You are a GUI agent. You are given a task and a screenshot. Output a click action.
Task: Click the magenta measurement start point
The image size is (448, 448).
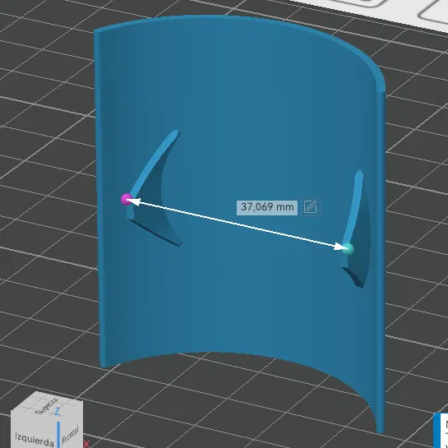[x=126, y=199]
